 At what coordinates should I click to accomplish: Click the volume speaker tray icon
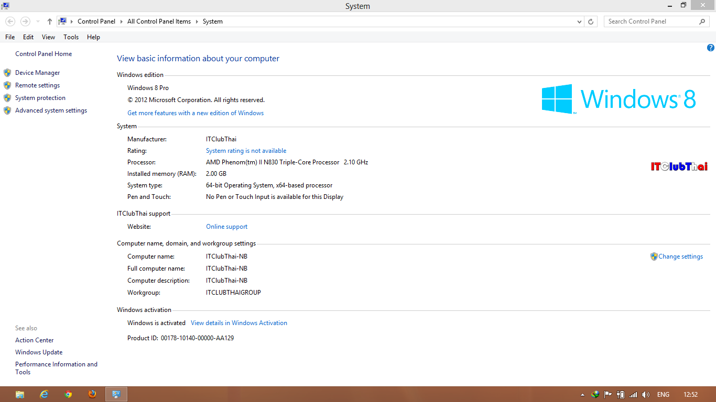pyautogui.click(x=646, y=395)
